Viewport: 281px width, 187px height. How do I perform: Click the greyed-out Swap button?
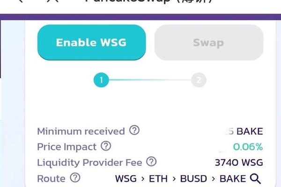coord(209,43)
